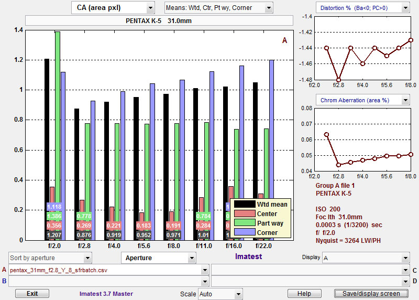Open file A dropdown pentax_31mm_f2.8_Y_8_sfrbatch.csv
This screenshot has width=419, height=300.
click(108, 270)
